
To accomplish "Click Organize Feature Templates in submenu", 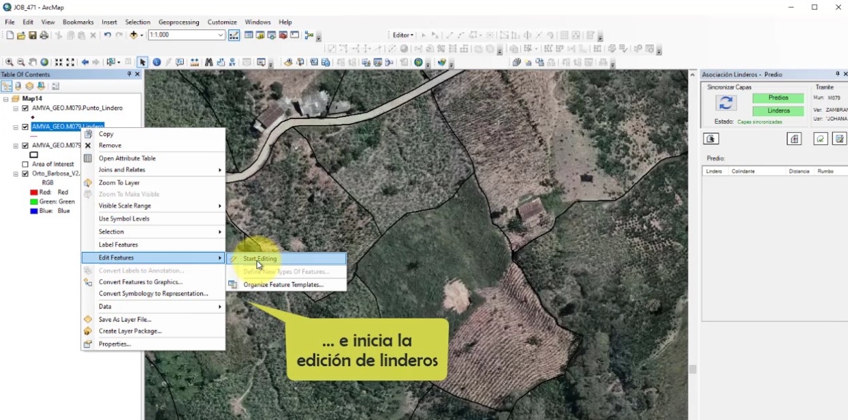I will tap(286, 285).
